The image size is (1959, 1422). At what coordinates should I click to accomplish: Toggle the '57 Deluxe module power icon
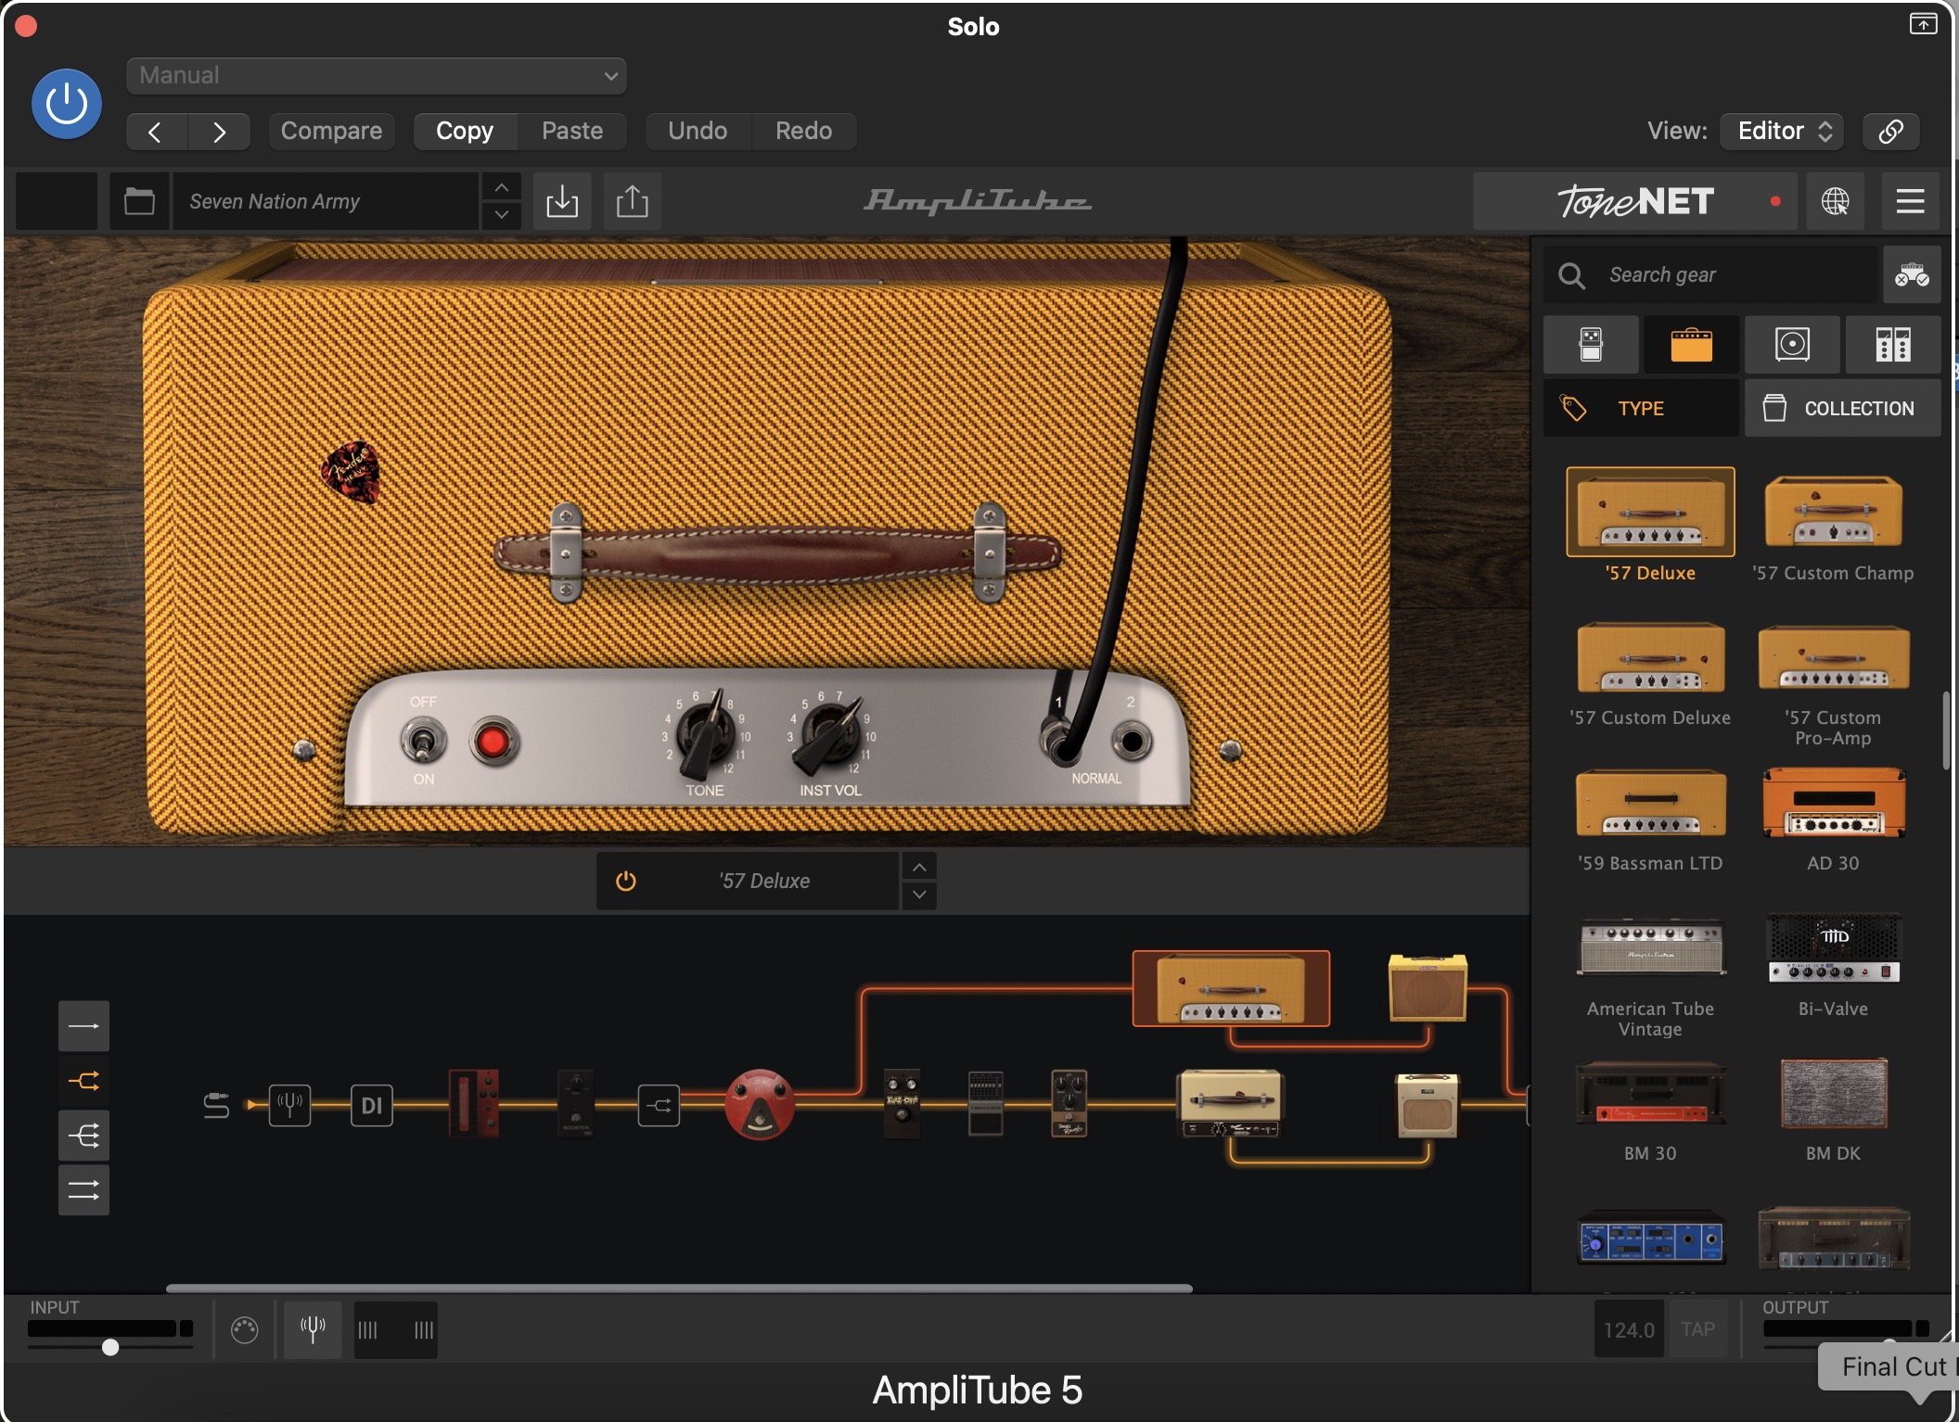tap(626, 881)
